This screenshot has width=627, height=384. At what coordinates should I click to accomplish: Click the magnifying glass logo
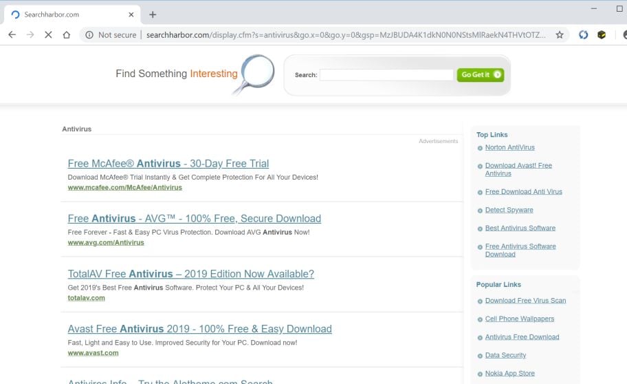point(254,74)
